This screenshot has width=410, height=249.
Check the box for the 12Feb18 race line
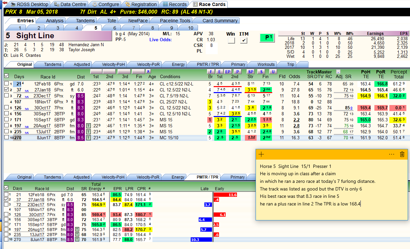(x=7, y=83)
